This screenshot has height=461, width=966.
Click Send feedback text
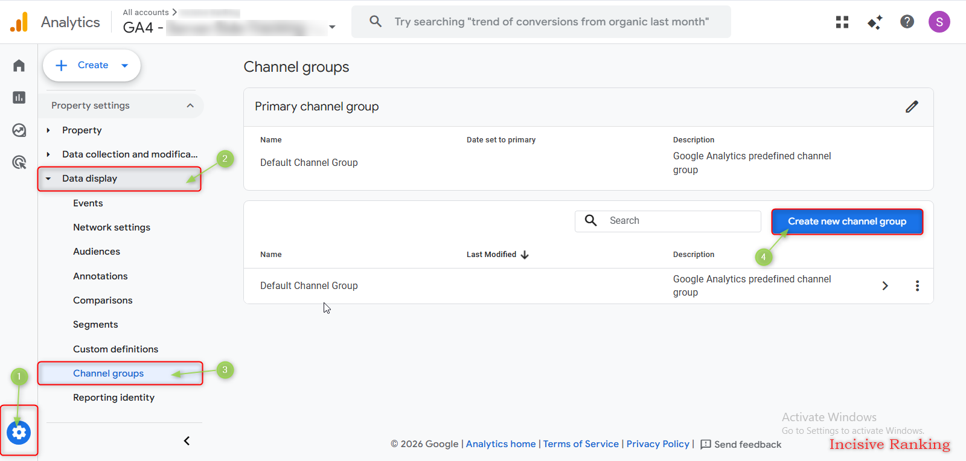tap(747, 445)
